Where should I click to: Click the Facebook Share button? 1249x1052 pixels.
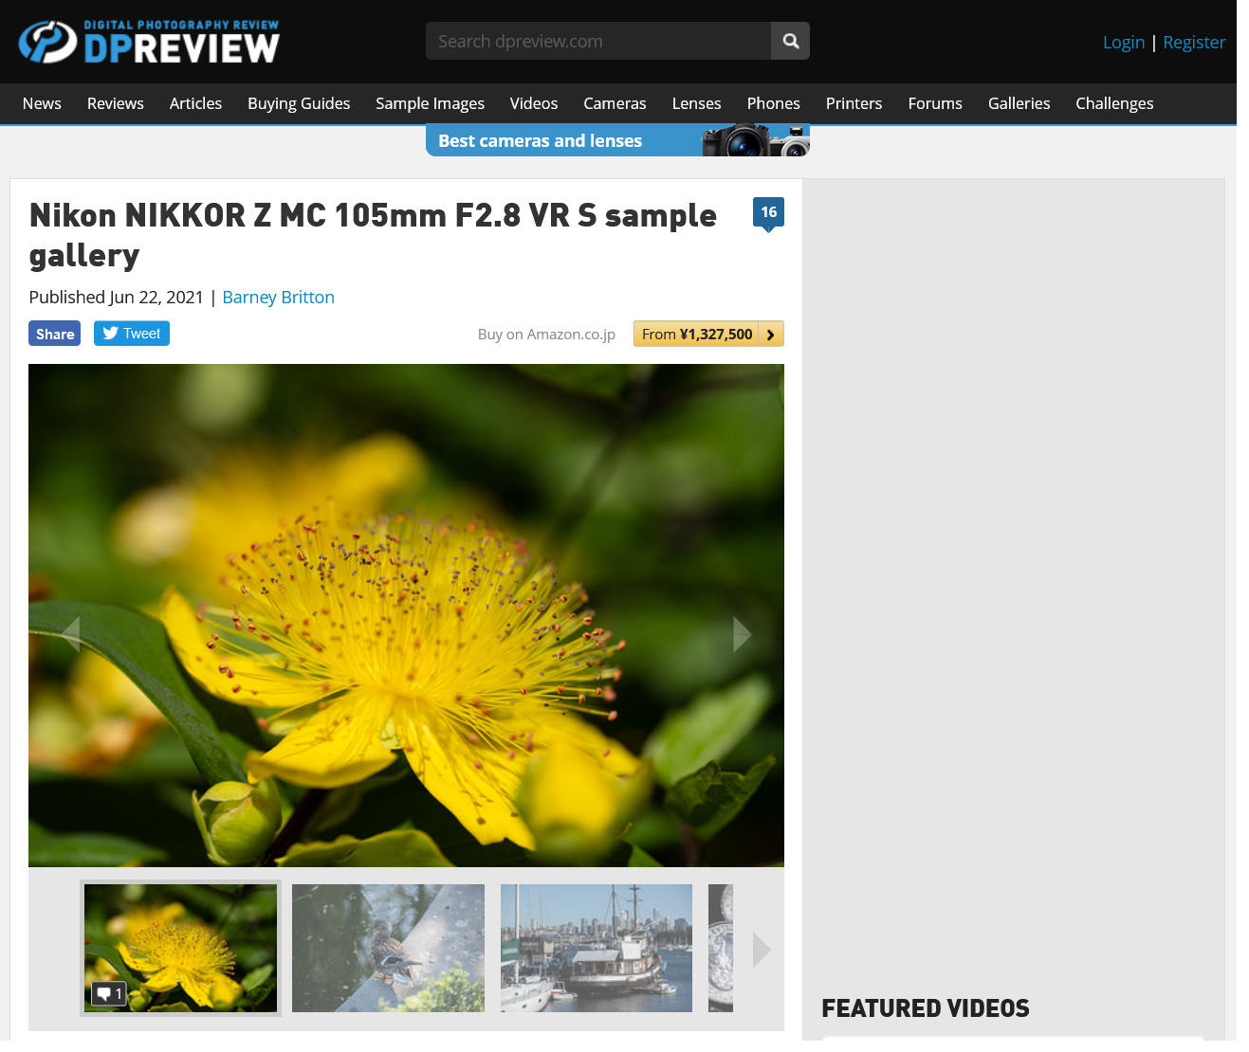[55, 334]
